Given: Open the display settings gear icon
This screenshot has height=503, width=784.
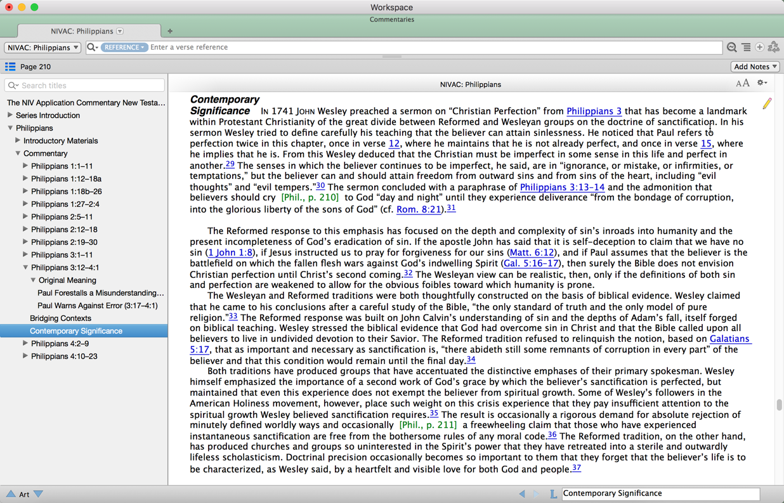Looking at the screenshot, I should tap(762, 83).
